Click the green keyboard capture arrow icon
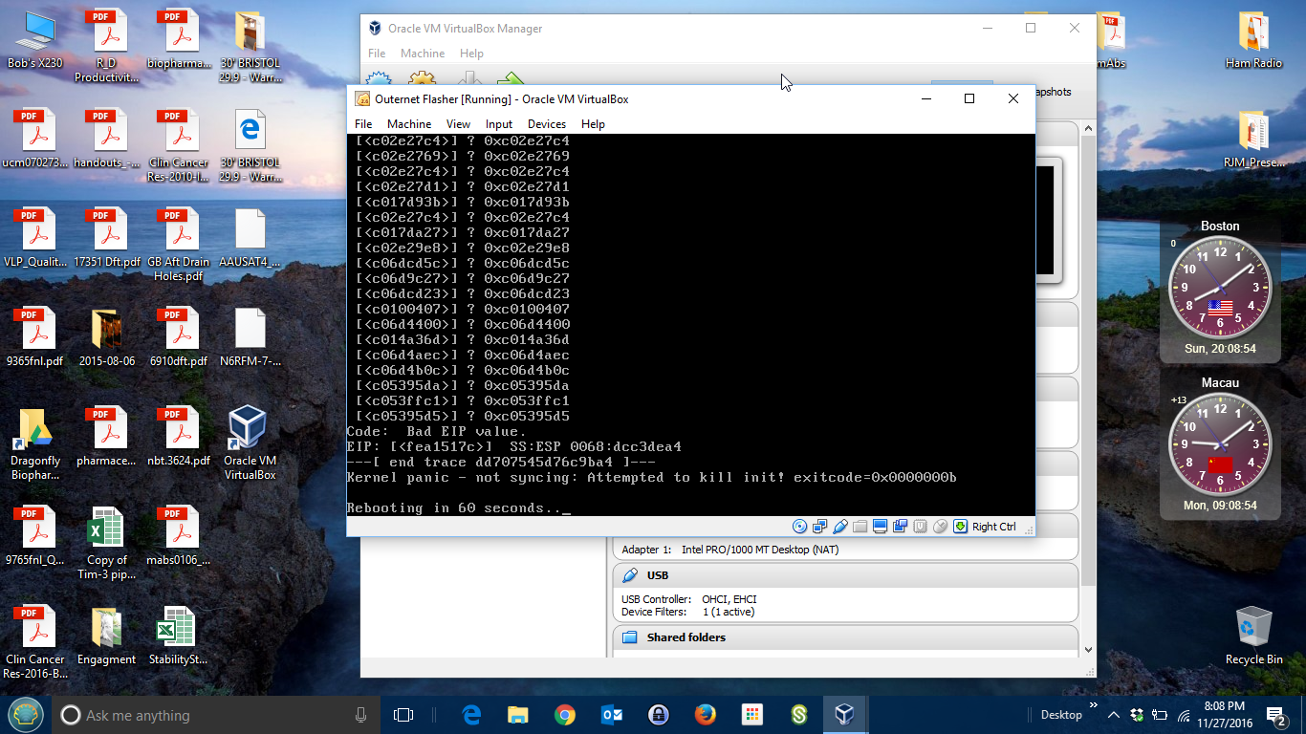Viewport: 1306px width, 734px height. (x=961, y=527)
